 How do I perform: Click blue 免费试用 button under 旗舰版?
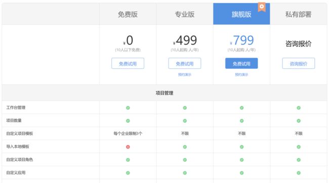point(241,63)
